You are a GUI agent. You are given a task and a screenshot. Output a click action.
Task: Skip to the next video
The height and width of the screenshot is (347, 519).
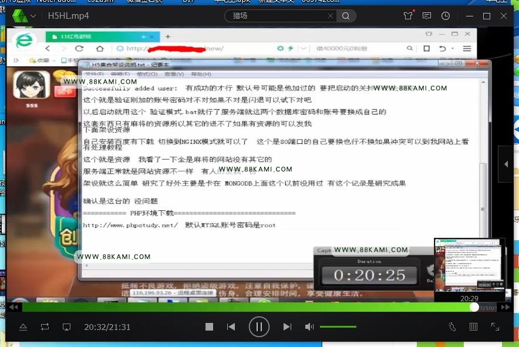pyautogui.click(x=287, y=327)
